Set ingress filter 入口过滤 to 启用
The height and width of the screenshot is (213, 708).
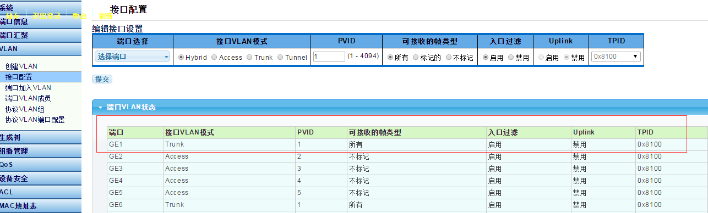click(486, 57)
